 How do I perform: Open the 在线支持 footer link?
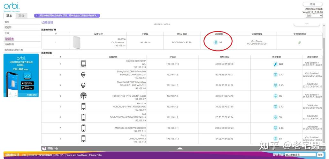(x=33, y=155)
